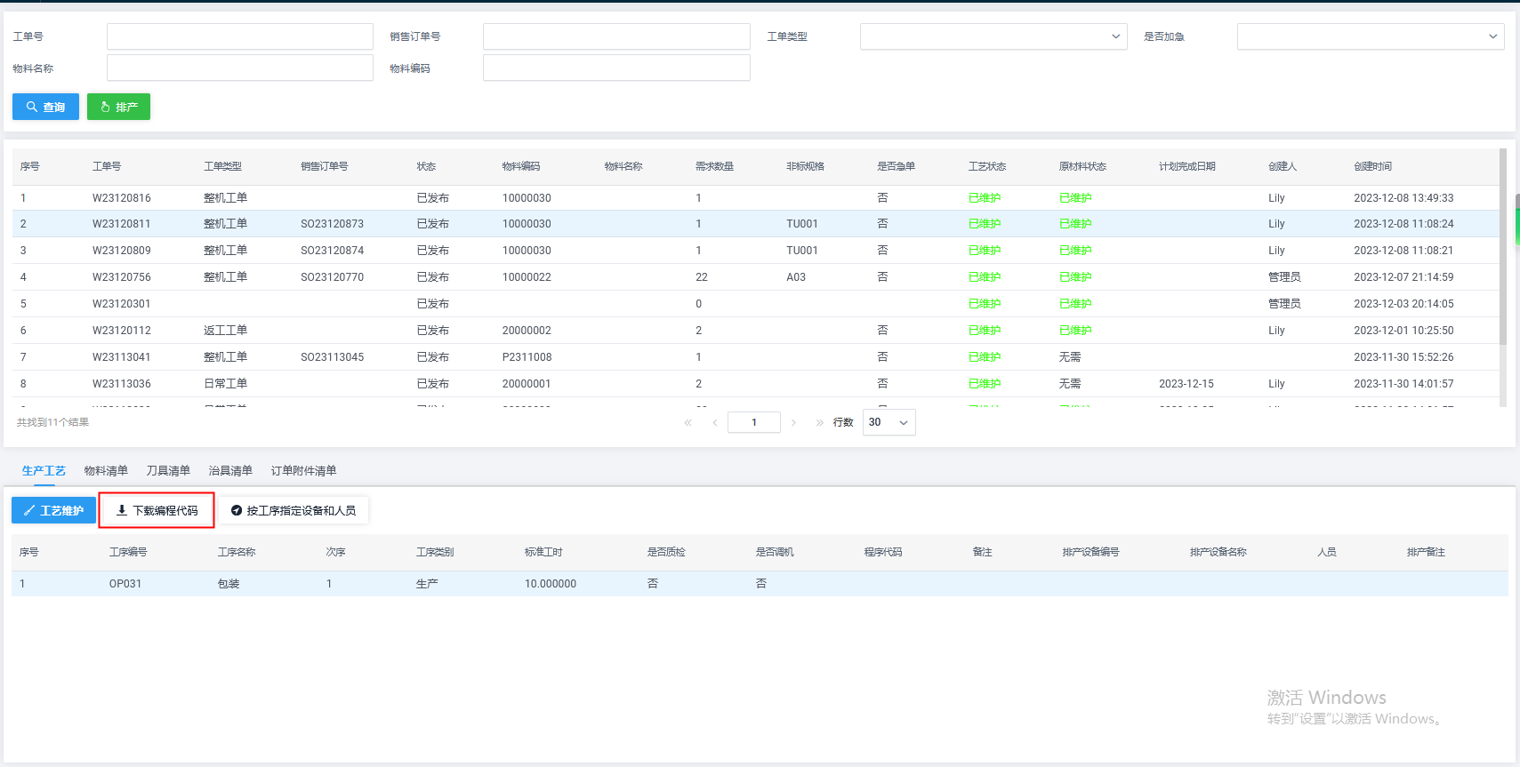
Task: Click the green 排产 scheduling button
Action: 118,107
